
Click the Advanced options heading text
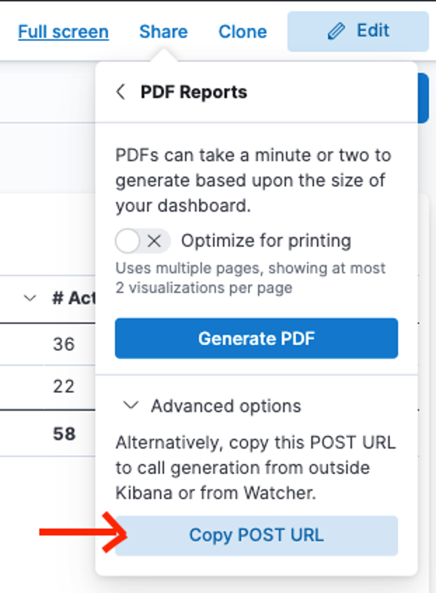point(226,406)
